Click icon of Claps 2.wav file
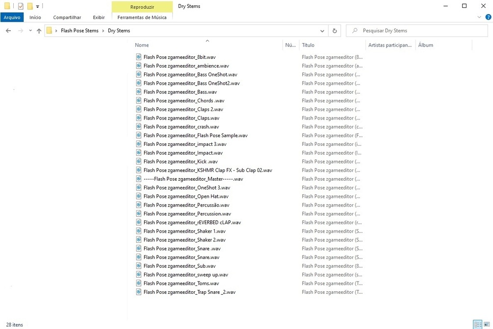This screenshot has width=493, height=329. [x=138, y=109]
